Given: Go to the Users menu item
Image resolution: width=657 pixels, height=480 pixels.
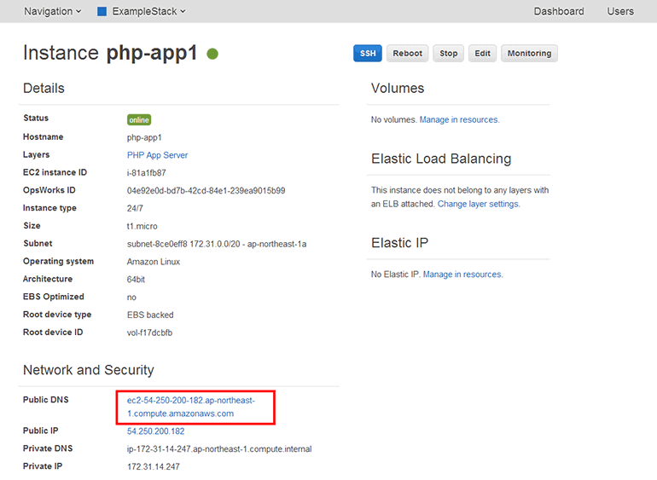Looking at the screenshot, I should click(619, 12).
